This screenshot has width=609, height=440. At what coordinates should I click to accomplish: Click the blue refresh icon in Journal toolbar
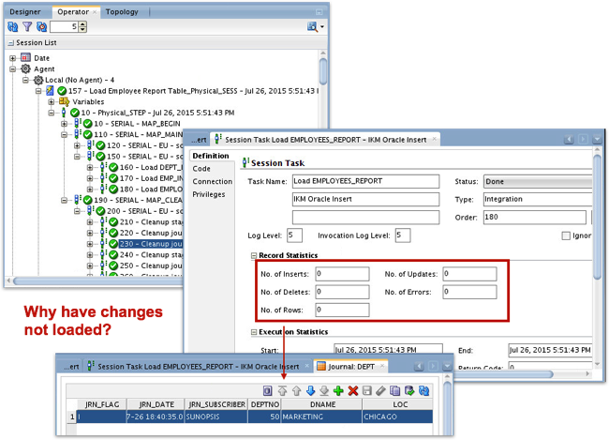pyautogui.click(x=423, y=390)
